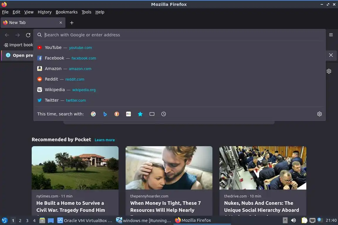Viewport: 338px width, 225px height.
Task: Search with Google engine icon
Action: coord(93,114)
